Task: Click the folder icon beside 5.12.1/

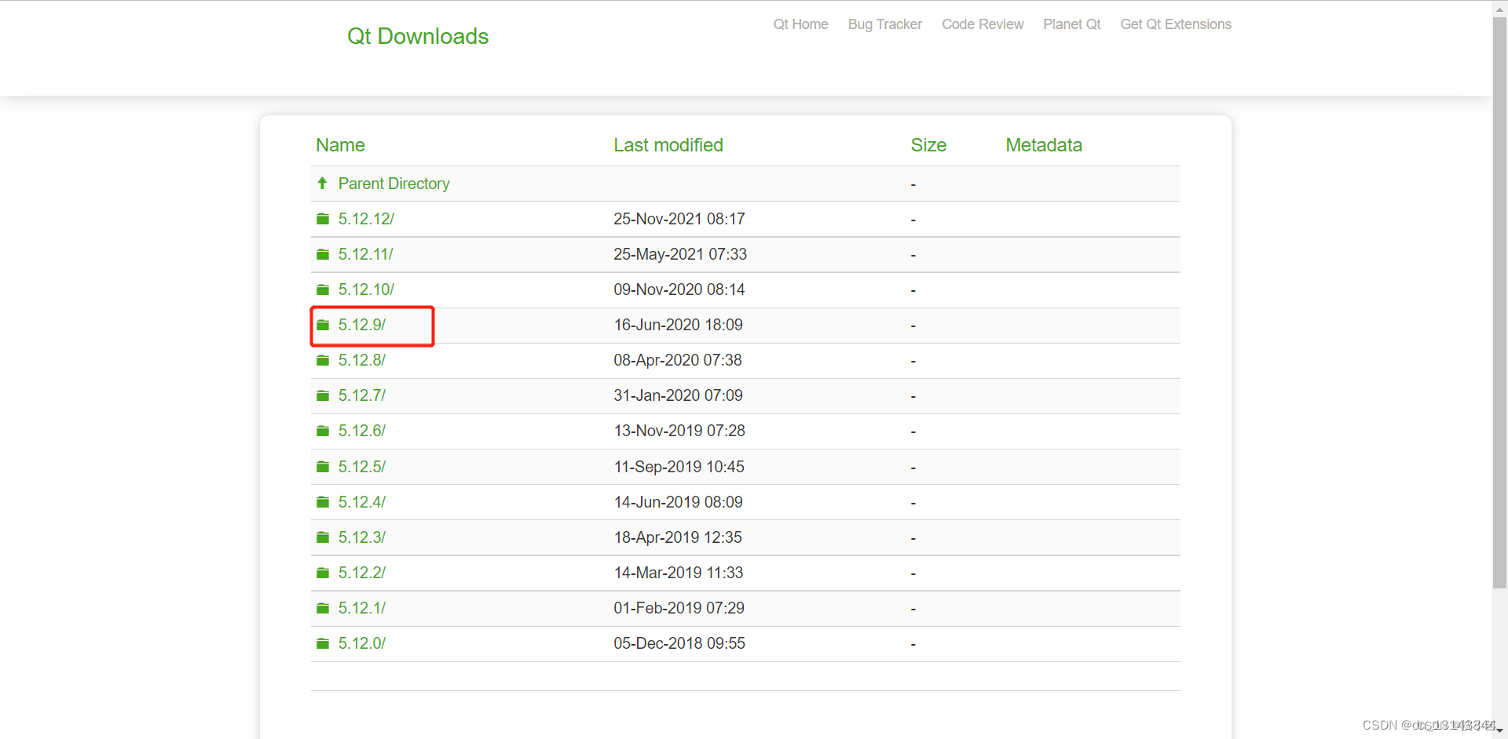Action: tap(323, 608)
